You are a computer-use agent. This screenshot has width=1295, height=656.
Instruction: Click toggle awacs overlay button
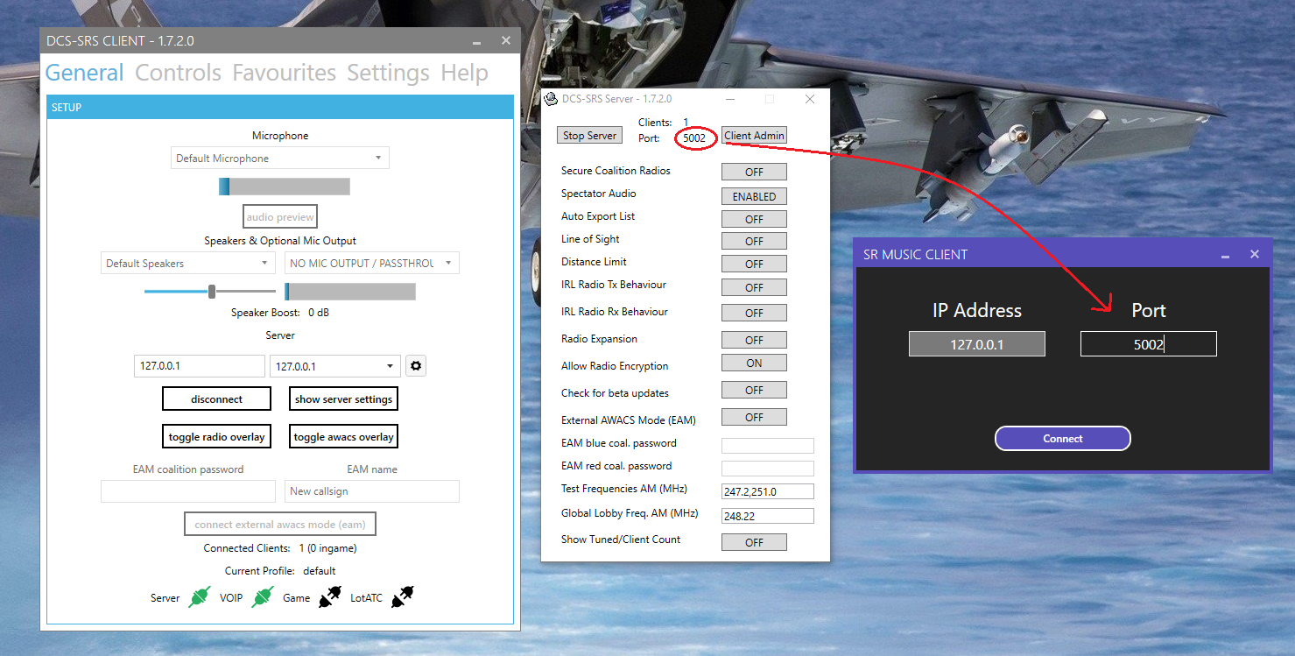pyautogui.click(x=343, y=436)
